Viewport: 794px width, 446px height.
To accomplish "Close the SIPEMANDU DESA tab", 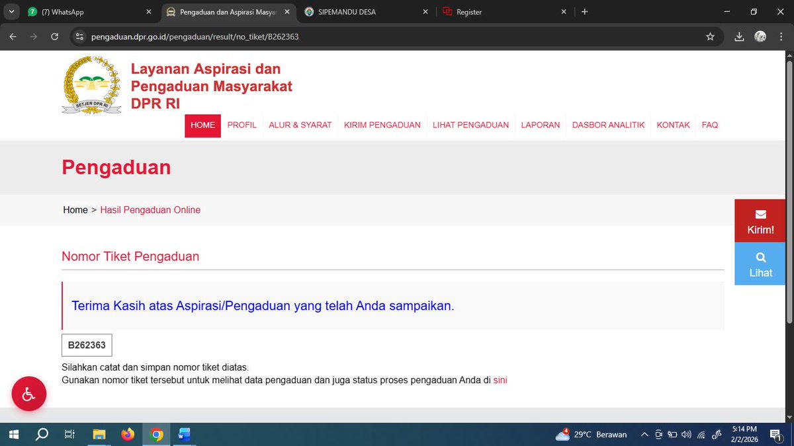I will (425, 12).
